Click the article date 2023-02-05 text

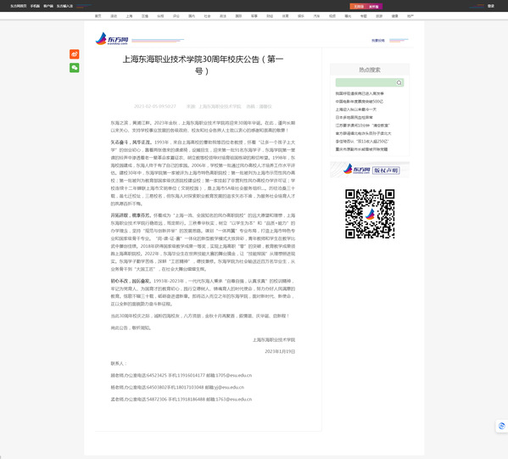tap(155, 106)
